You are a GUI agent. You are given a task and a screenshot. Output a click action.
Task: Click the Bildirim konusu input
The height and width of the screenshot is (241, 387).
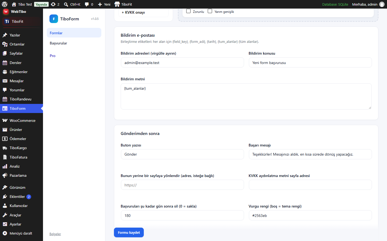(x=310, y=62)
